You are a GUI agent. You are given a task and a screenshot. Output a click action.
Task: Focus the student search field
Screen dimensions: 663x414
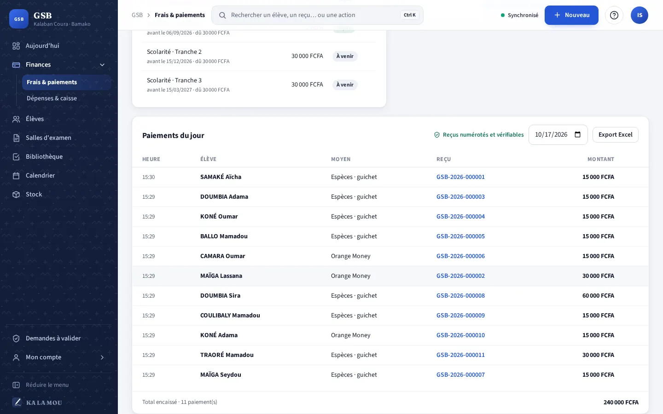pos(317,15)
